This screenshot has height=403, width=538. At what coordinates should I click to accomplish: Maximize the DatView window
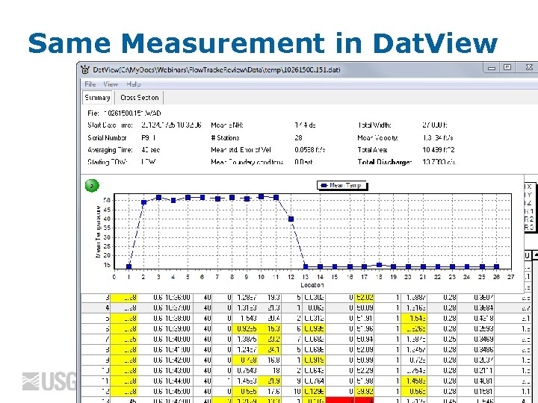click(507, 67)
